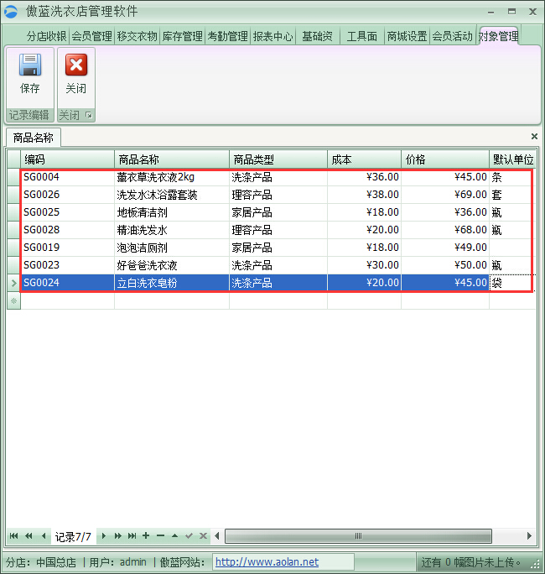Minimize the application window
This screenshot has width=545, height=574.
pyautogui.click(x=490, y=12)
